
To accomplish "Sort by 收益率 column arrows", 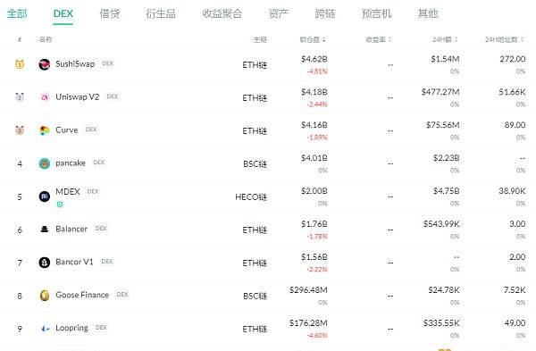I will [389, 39].
